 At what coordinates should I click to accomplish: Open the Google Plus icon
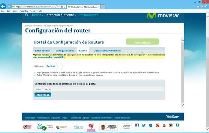157,125
